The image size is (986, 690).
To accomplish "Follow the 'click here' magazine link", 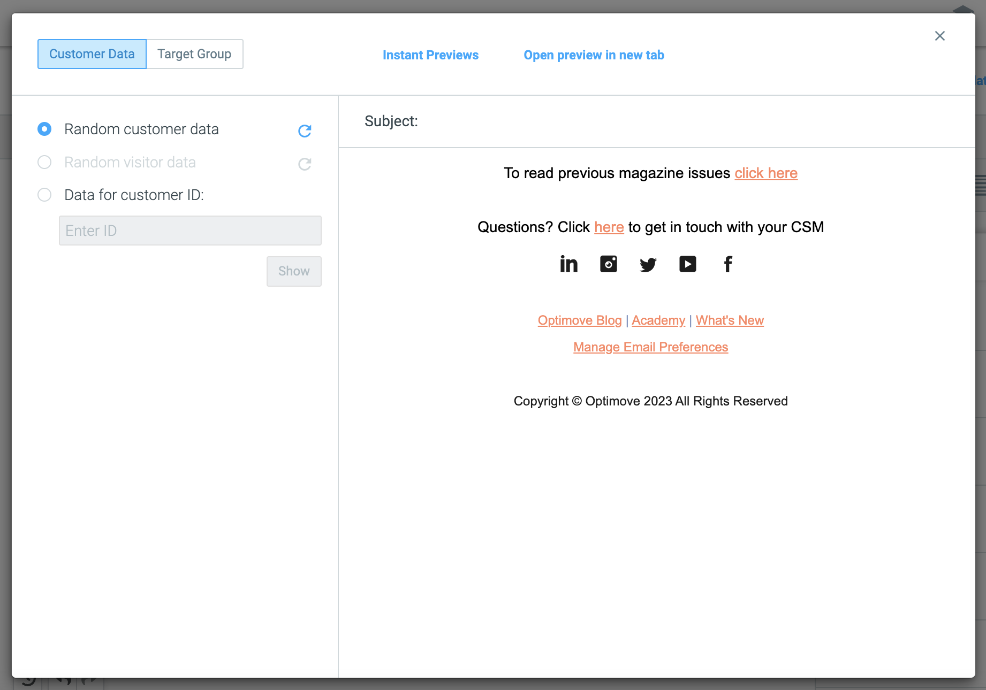I will coord(766,173).
